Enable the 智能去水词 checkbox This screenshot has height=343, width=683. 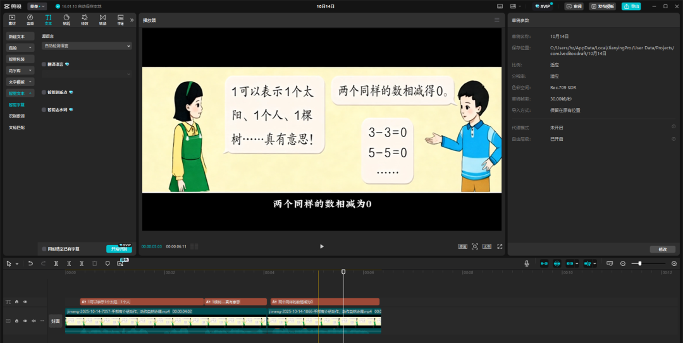click(x=44, y=110)
